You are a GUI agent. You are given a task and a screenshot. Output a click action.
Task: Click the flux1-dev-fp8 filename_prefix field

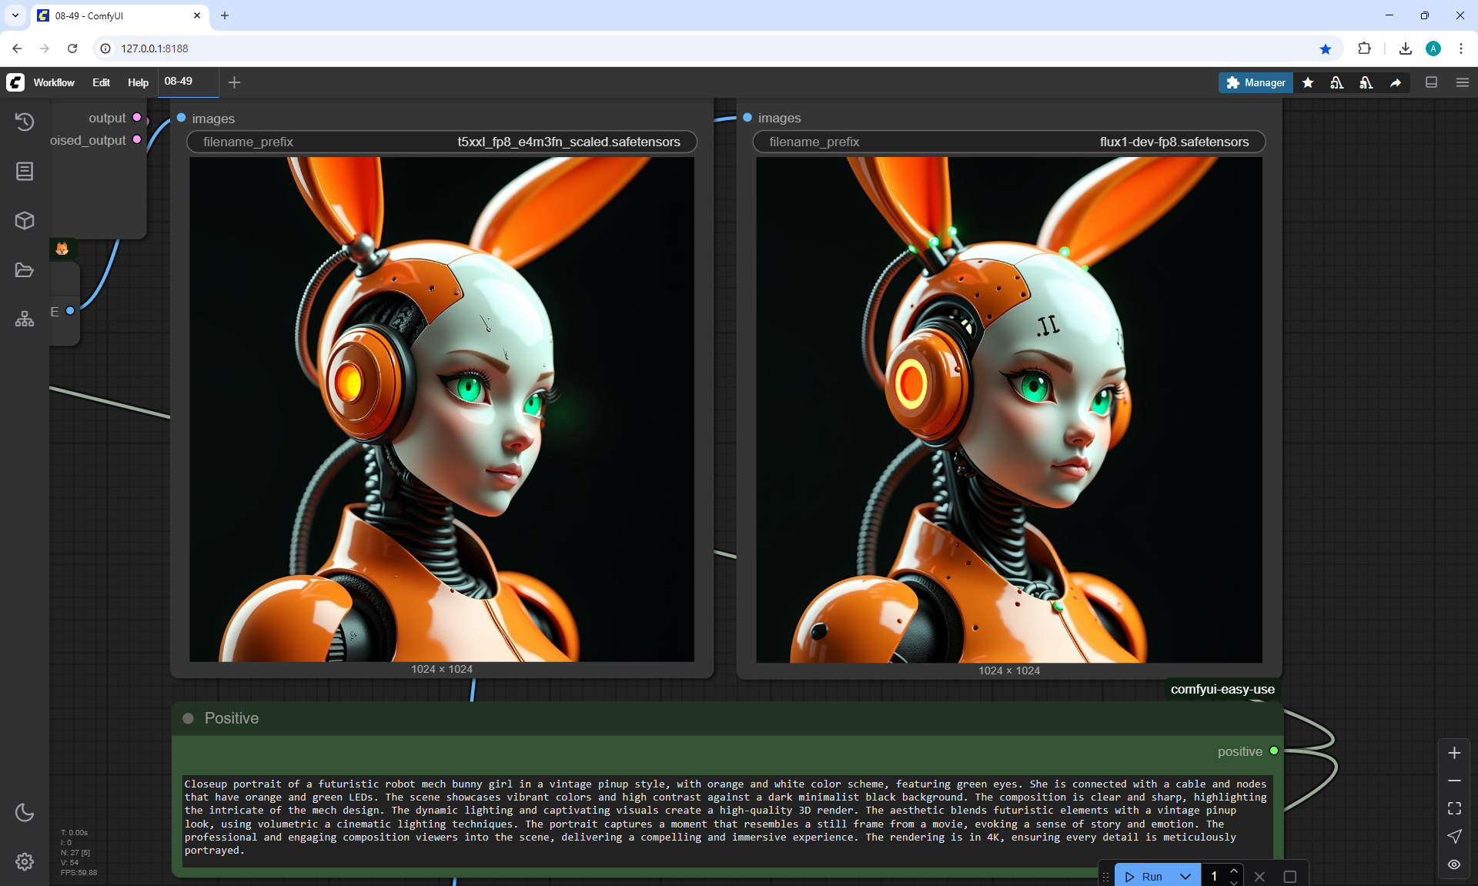click(x=1008, y=142)
